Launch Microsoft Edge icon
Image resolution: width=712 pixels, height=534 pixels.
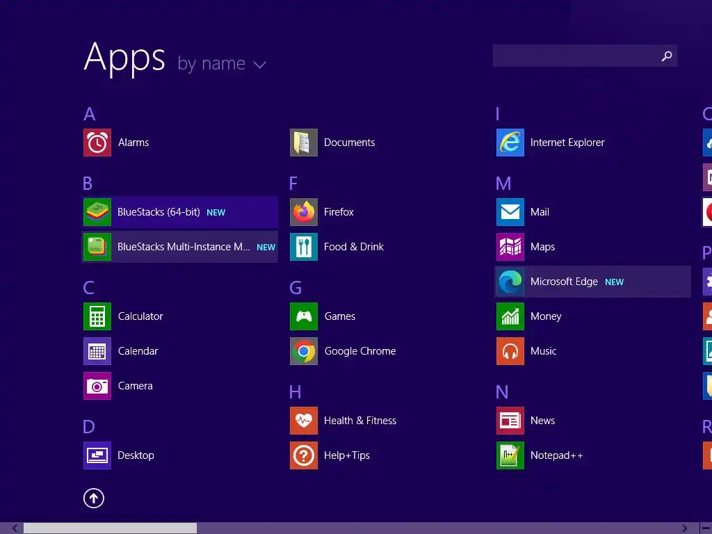(510, 282)
